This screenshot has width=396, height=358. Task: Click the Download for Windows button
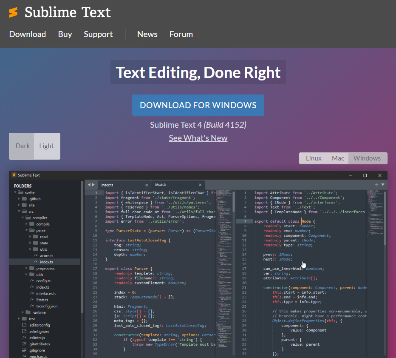click(x=198, y=105)
